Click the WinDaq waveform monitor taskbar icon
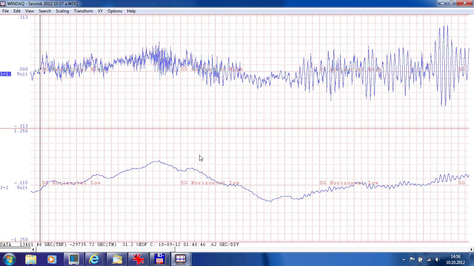474x266 pixels. [x=180, y=259]
